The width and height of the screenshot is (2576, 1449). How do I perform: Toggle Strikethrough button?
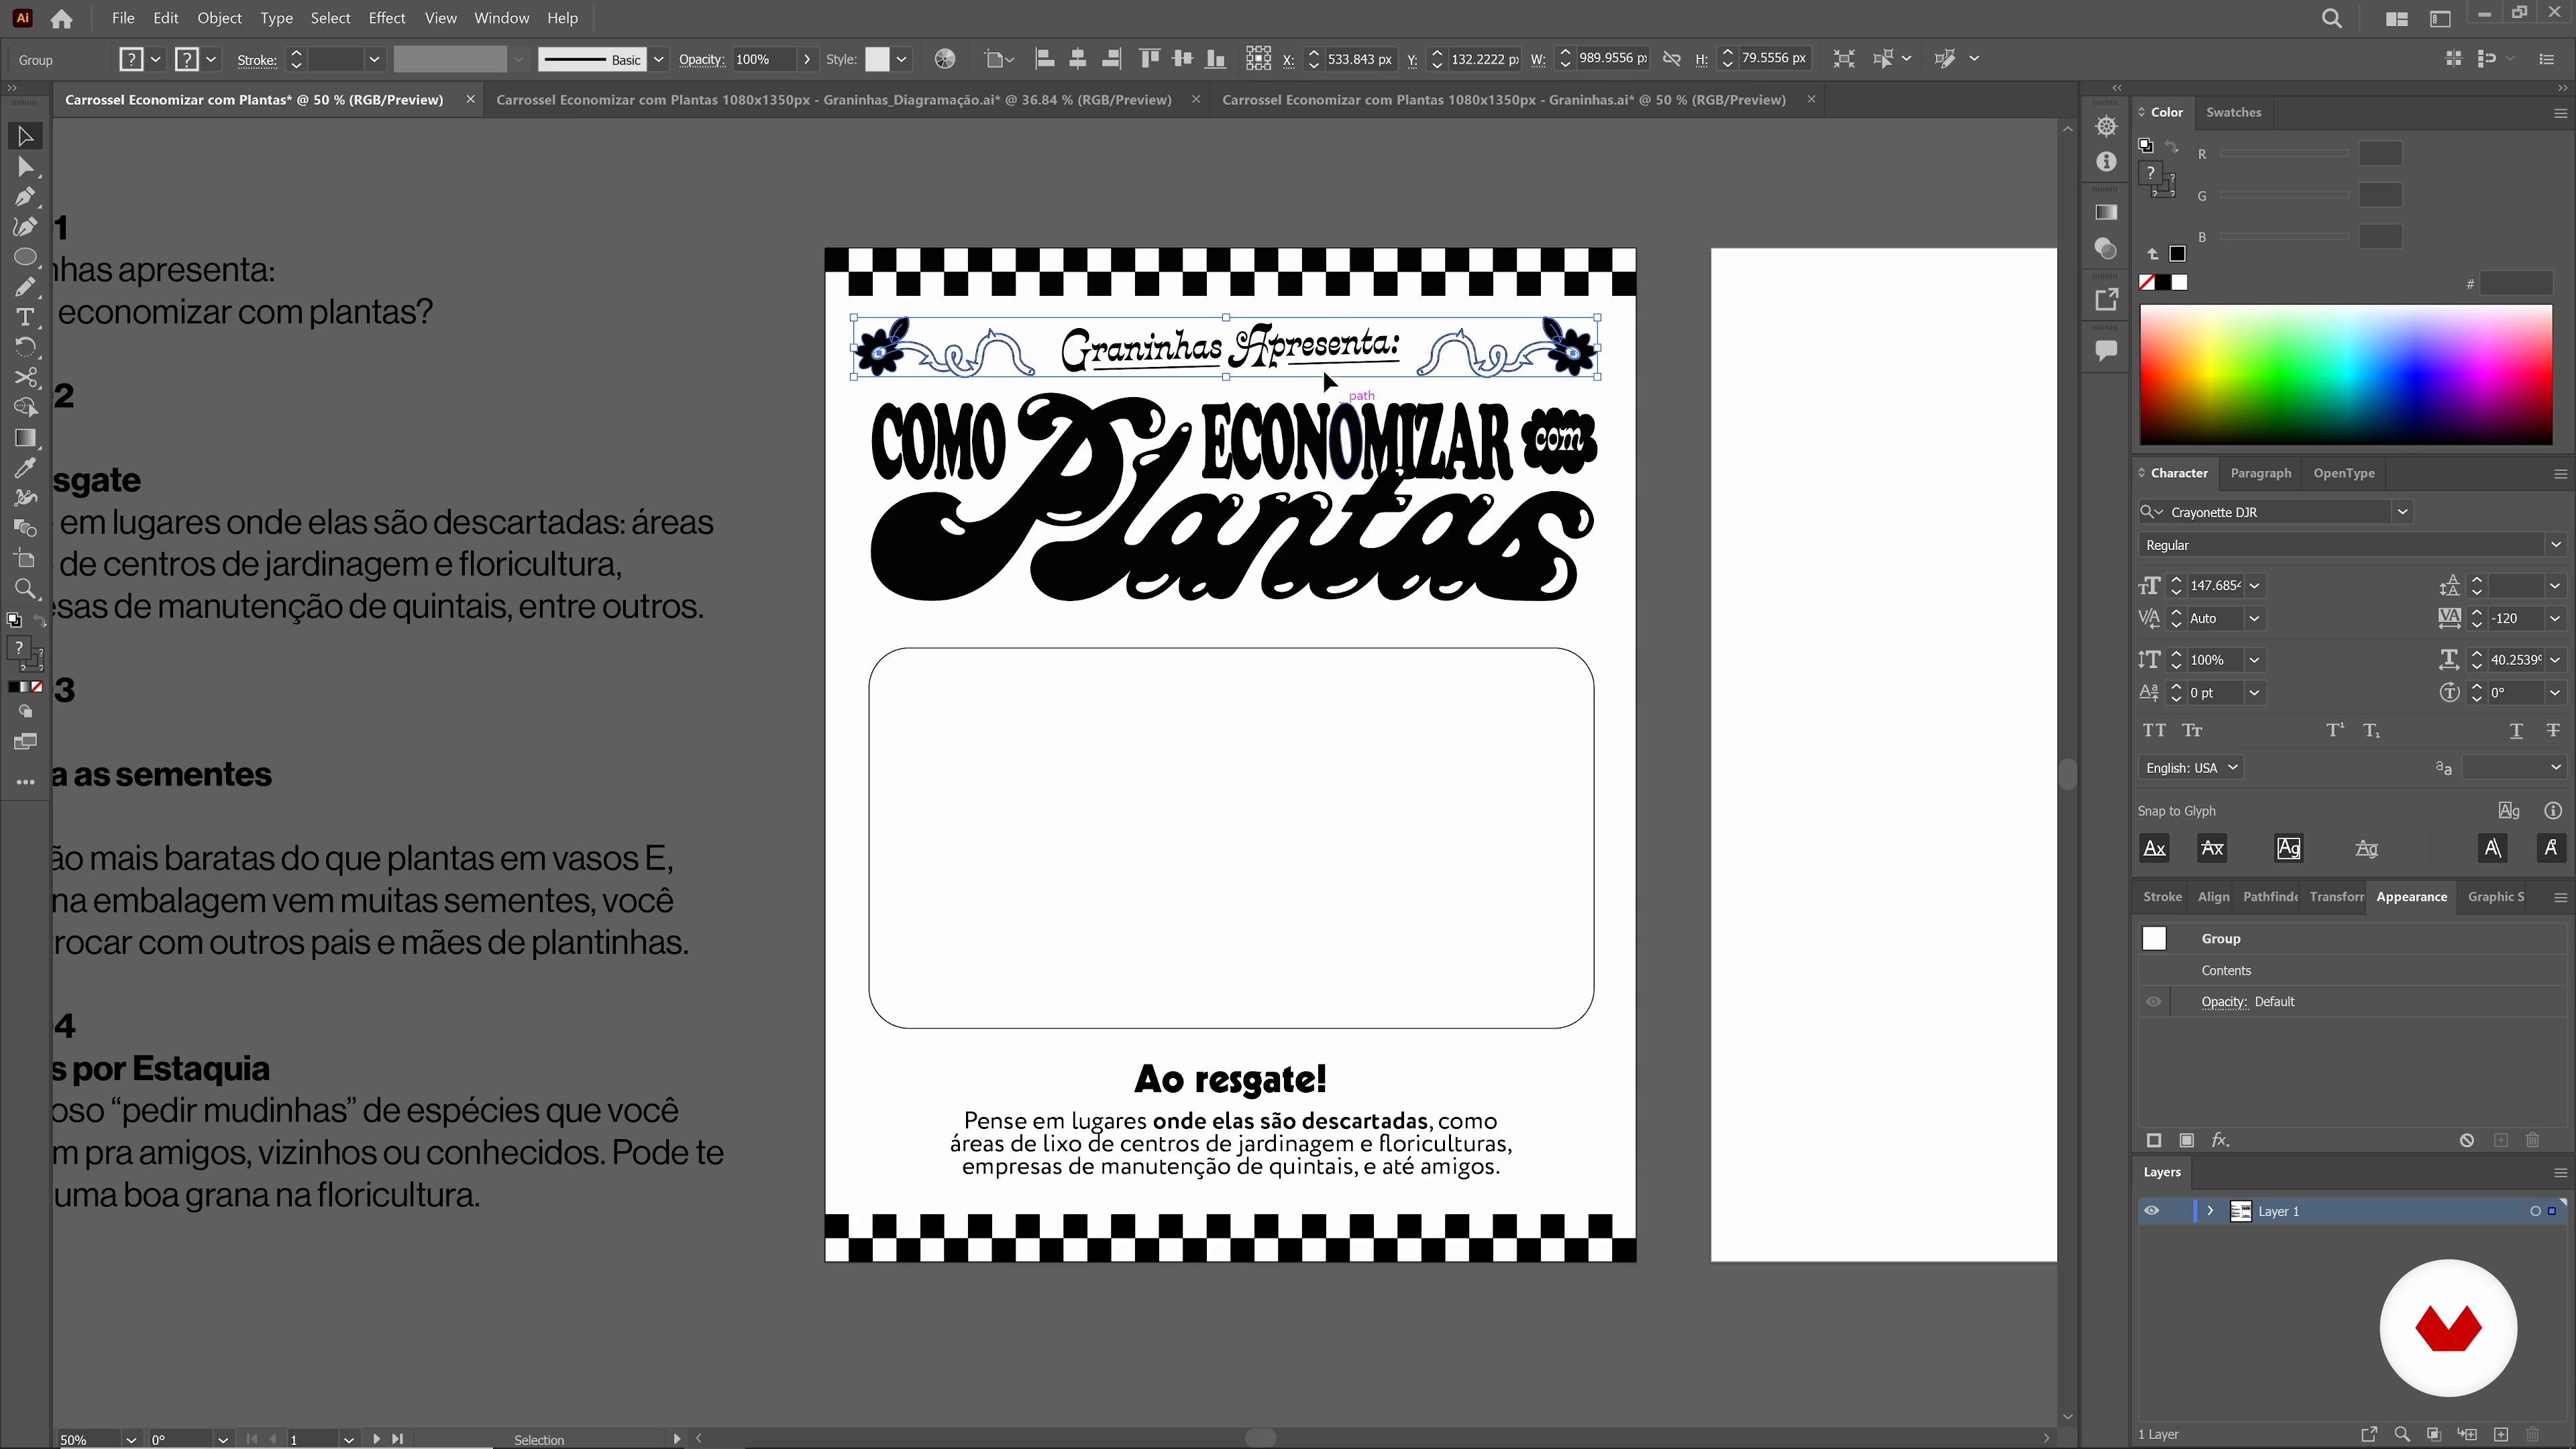[x=2553, y=730]
